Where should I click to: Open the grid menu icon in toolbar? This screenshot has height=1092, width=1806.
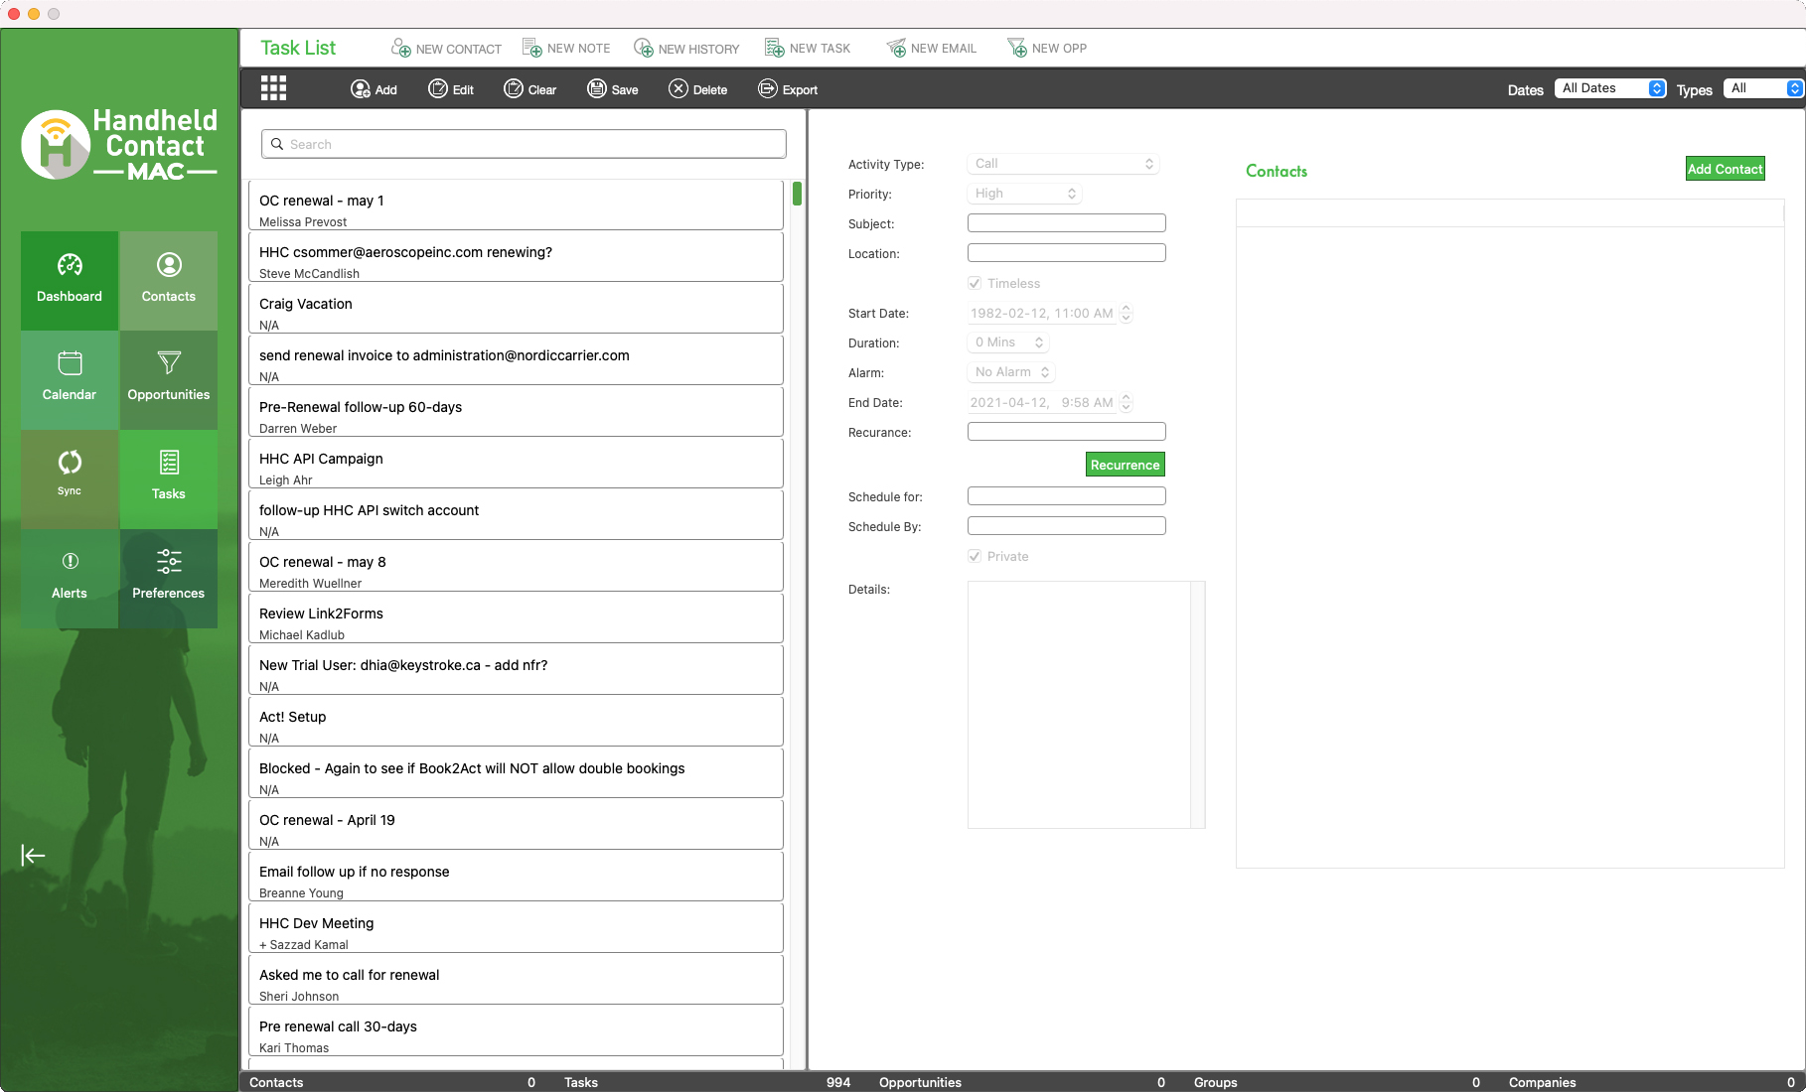273,89
